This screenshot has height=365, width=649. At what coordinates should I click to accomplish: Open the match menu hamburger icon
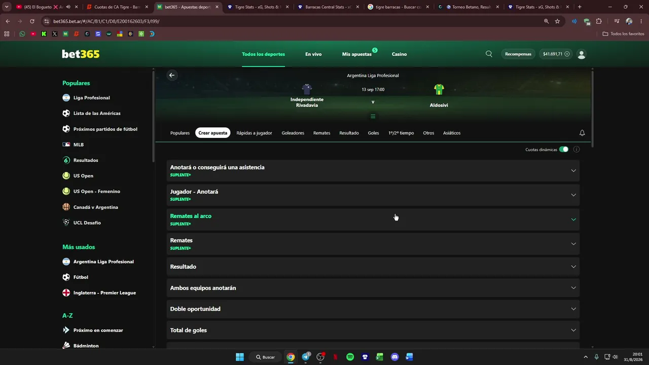tap(373, 116)
